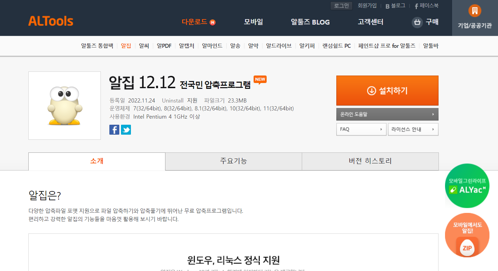
Task: Click the 알집은? heading
Action: click(x=45, y=195)
